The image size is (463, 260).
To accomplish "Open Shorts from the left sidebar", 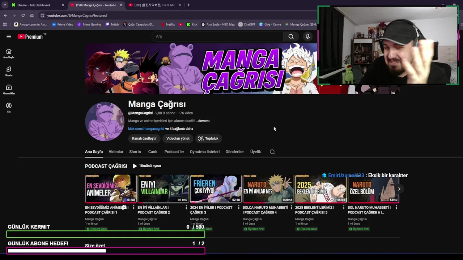I will (9, 71).
